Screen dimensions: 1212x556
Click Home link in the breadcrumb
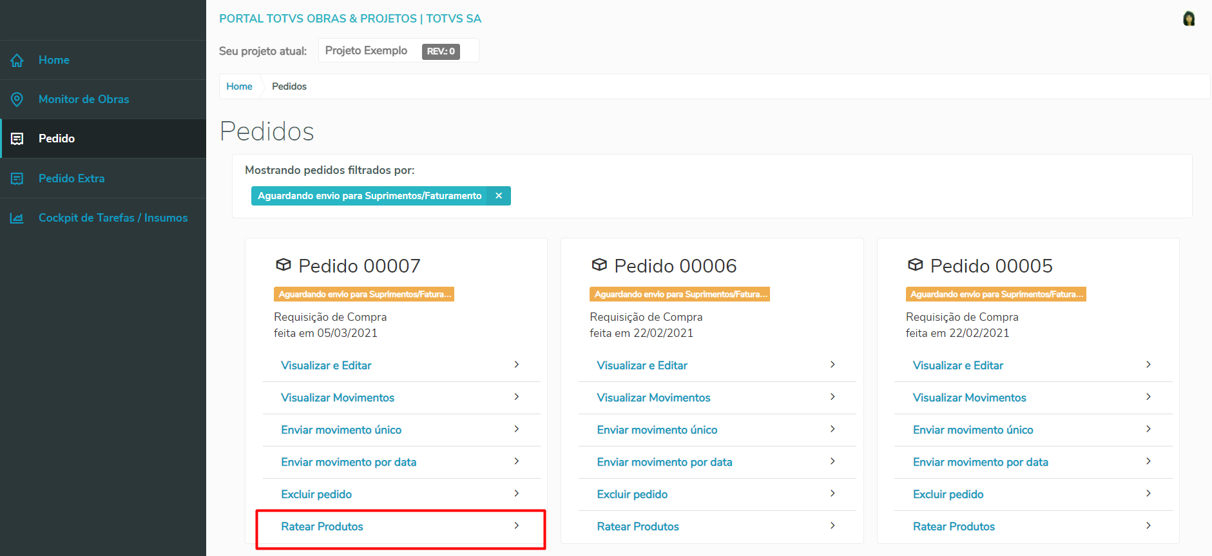(x=239, y=86)
